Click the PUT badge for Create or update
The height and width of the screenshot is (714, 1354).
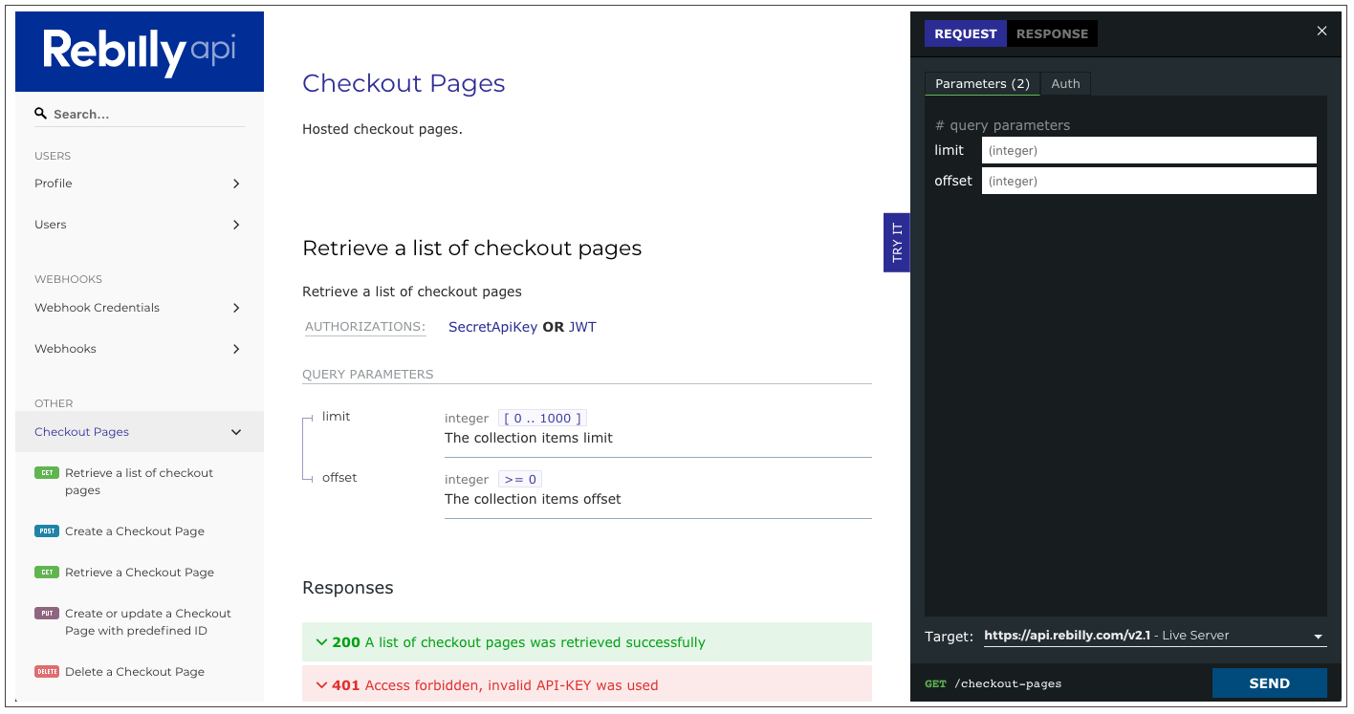click(46, 614)
